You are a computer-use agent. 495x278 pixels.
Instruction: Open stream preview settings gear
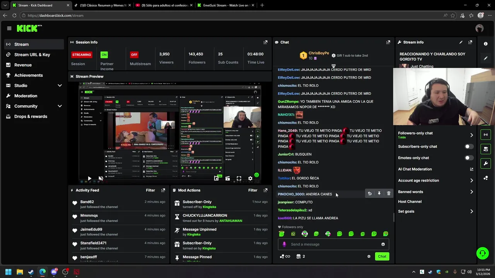coord(250,178)
